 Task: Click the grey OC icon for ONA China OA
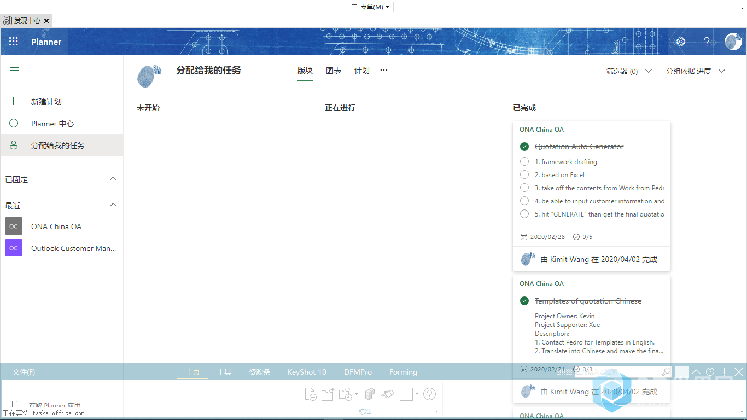pyautogui.click(x=14, y=226)
